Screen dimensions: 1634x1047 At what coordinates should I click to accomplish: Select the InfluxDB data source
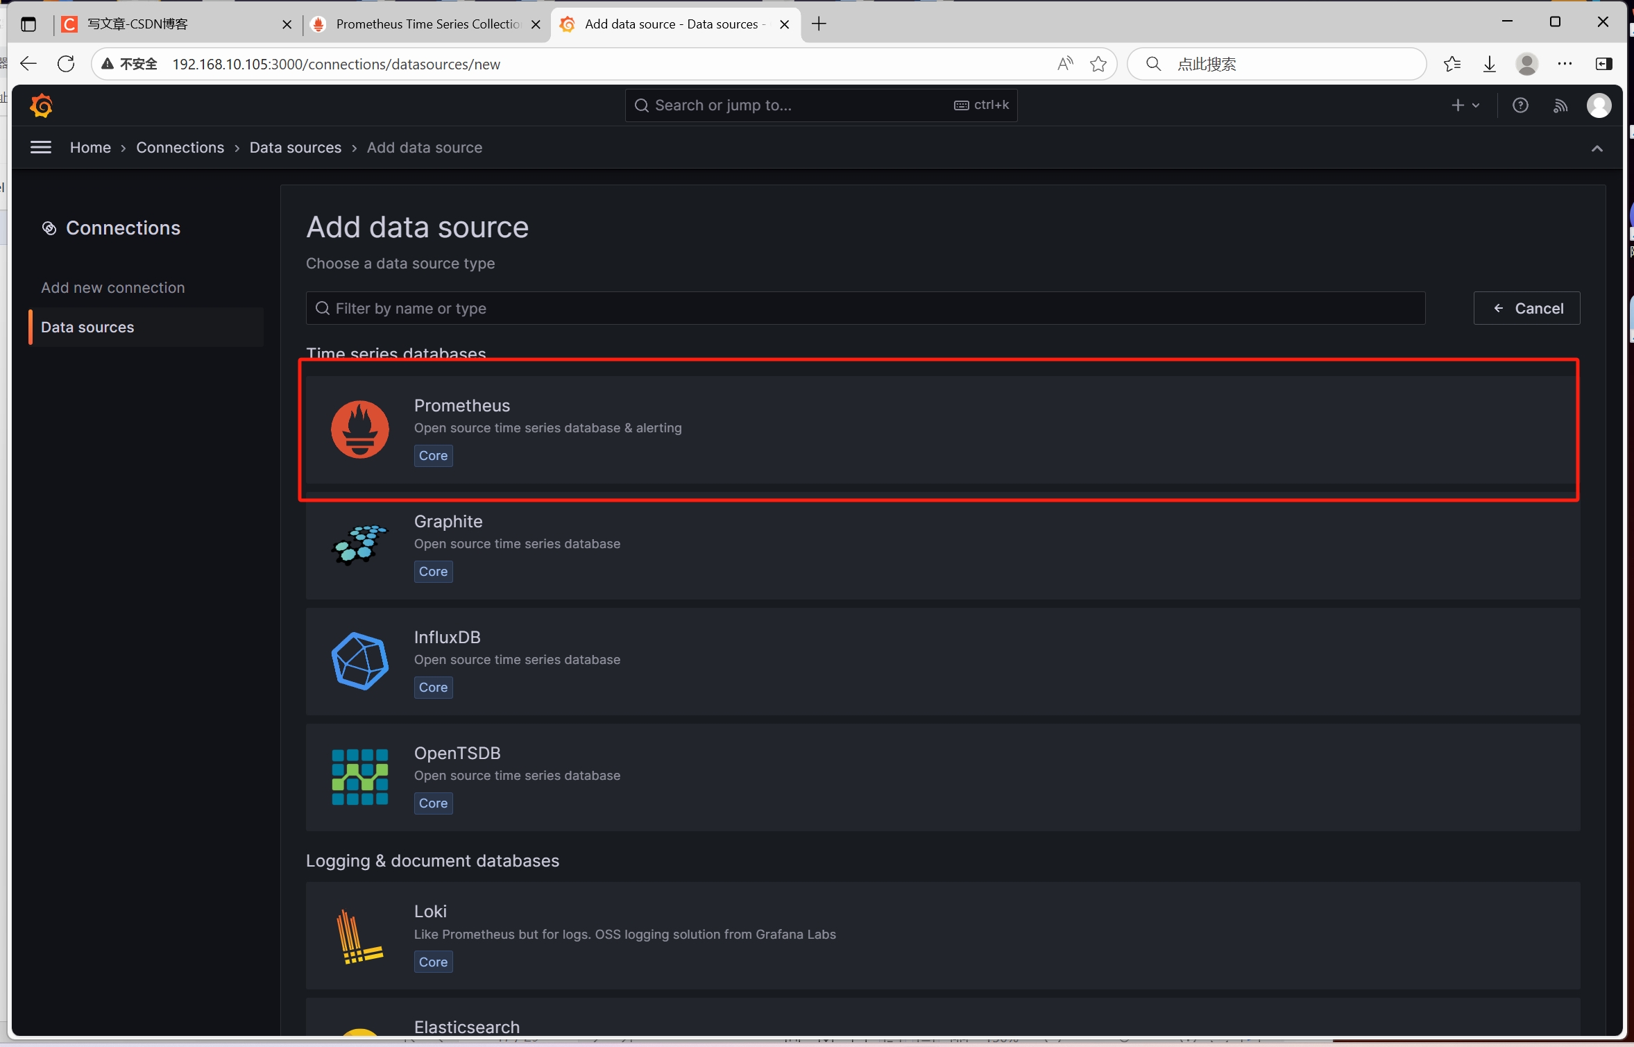[x=942, y=662]
